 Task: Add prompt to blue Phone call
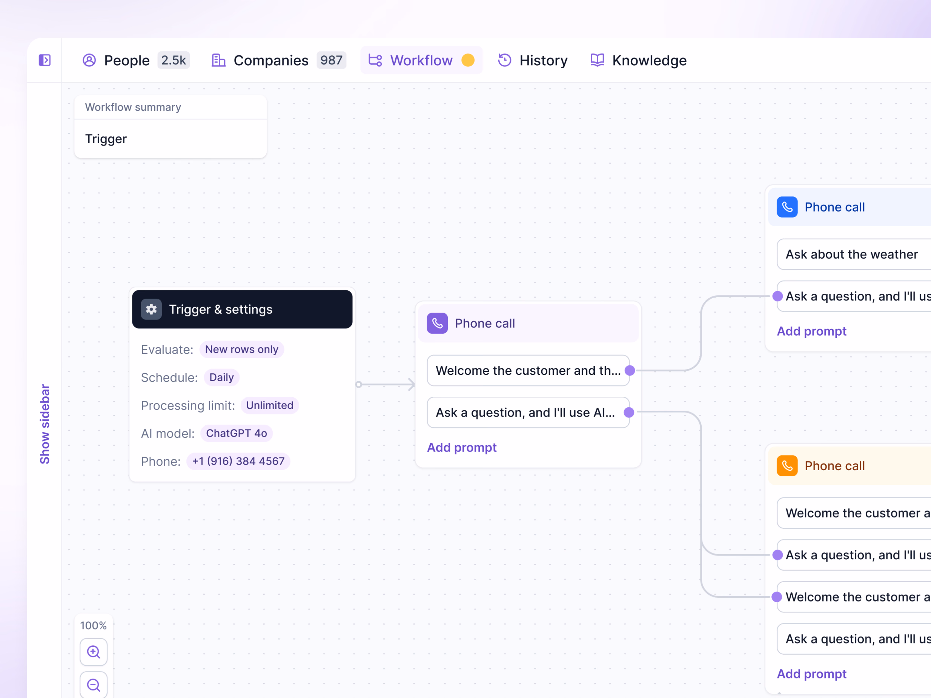point(811,331)
